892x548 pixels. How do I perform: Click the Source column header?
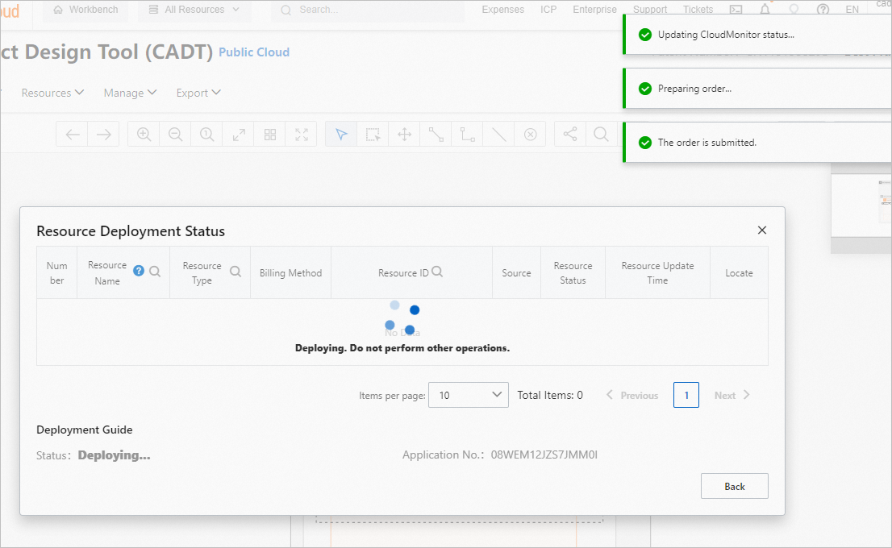(x=516, y=273)
